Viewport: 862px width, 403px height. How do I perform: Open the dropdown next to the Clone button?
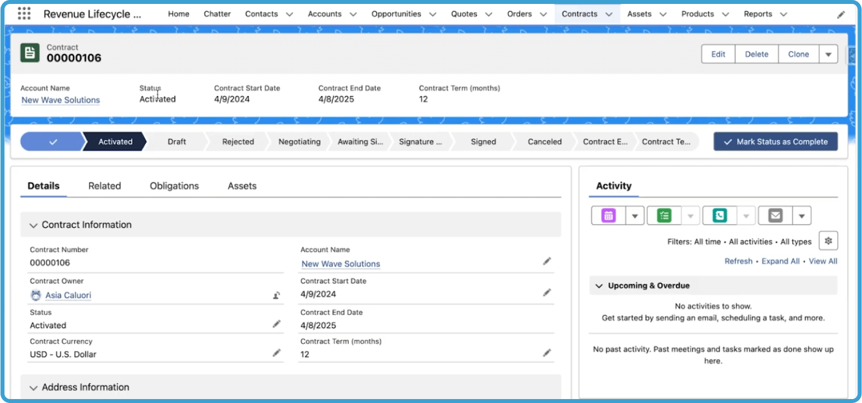coord(828,54)
